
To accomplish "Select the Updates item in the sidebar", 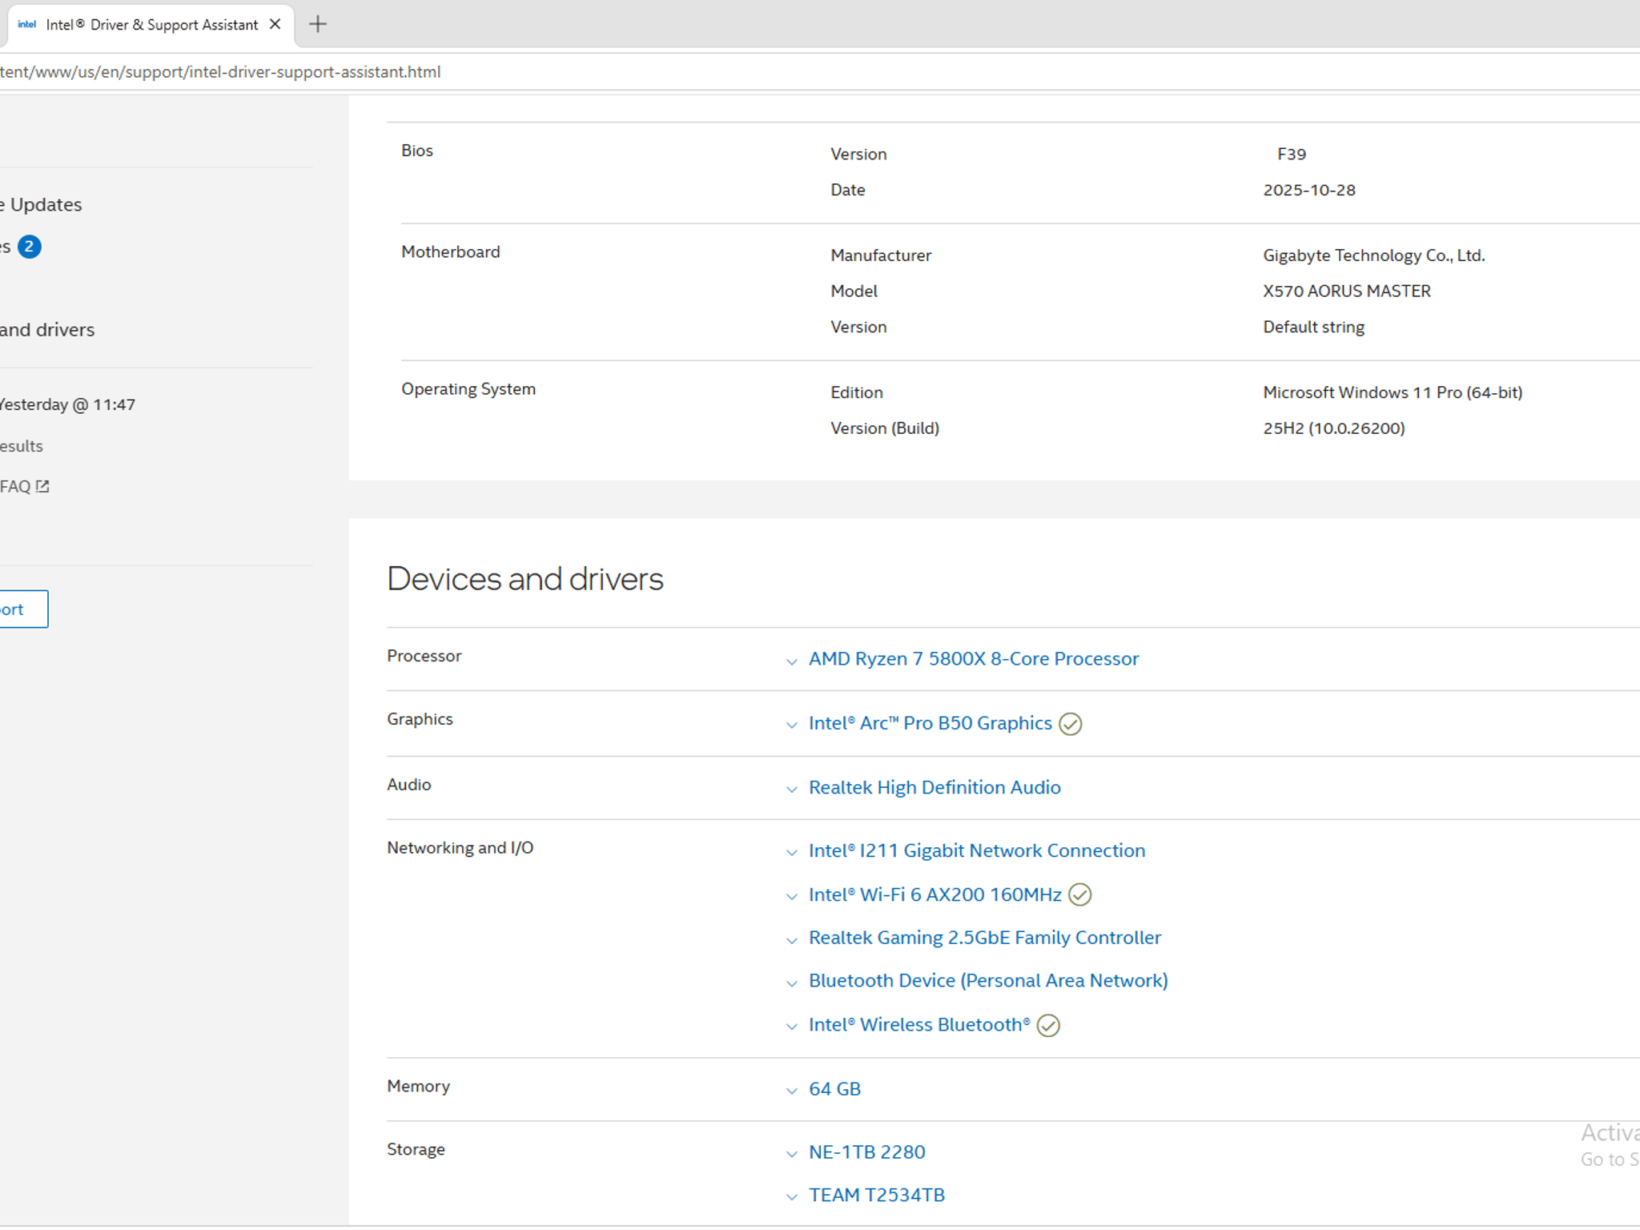I will (41, 205).
